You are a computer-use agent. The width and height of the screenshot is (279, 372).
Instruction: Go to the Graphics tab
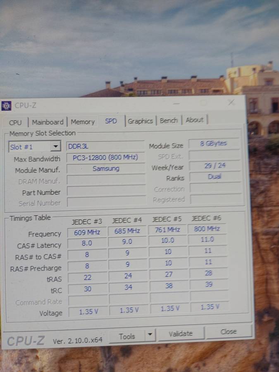[x=140, y=121]
